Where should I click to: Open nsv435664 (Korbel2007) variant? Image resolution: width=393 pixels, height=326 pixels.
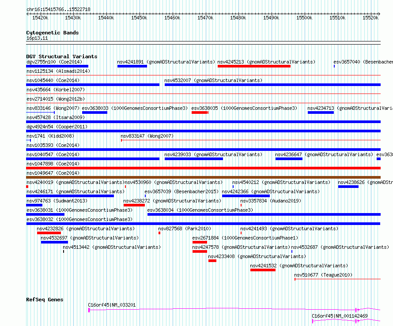pyautogui.click(x=56, y=90)
